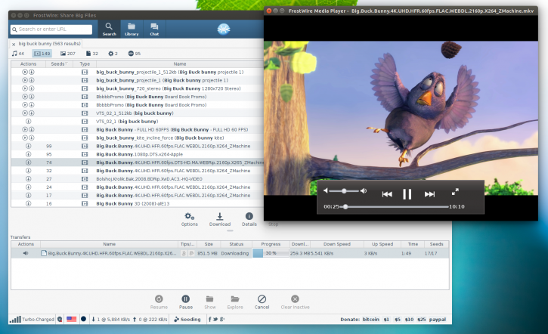Skip to next track in media player

[429, 194]
